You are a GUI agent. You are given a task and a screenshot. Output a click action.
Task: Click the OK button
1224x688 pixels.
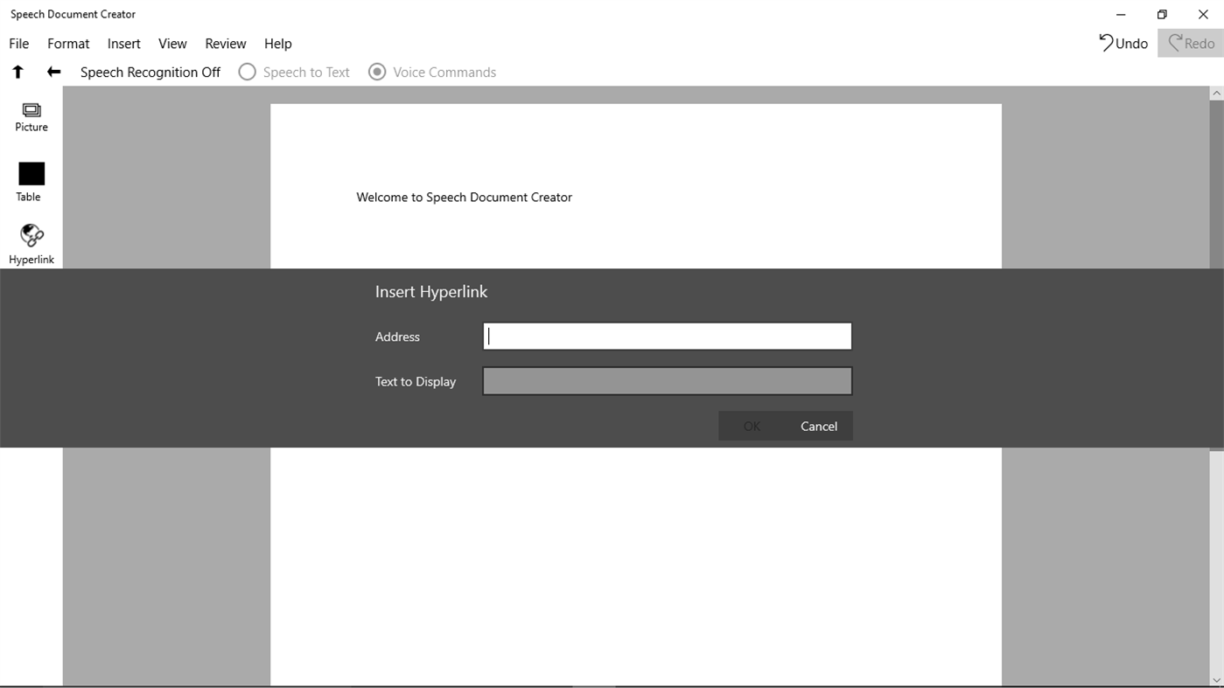(x=751, y=426)
